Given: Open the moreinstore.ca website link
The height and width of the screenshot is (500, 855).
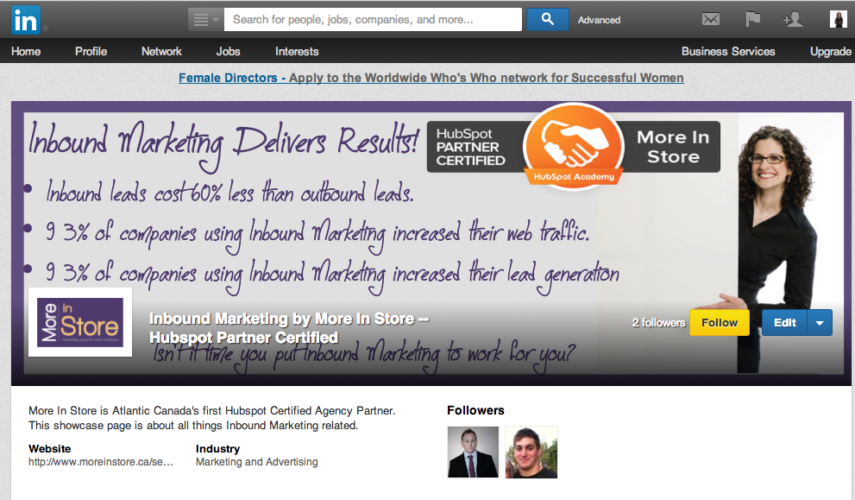Looking at the screenshot, I should [x=101, y=462].
